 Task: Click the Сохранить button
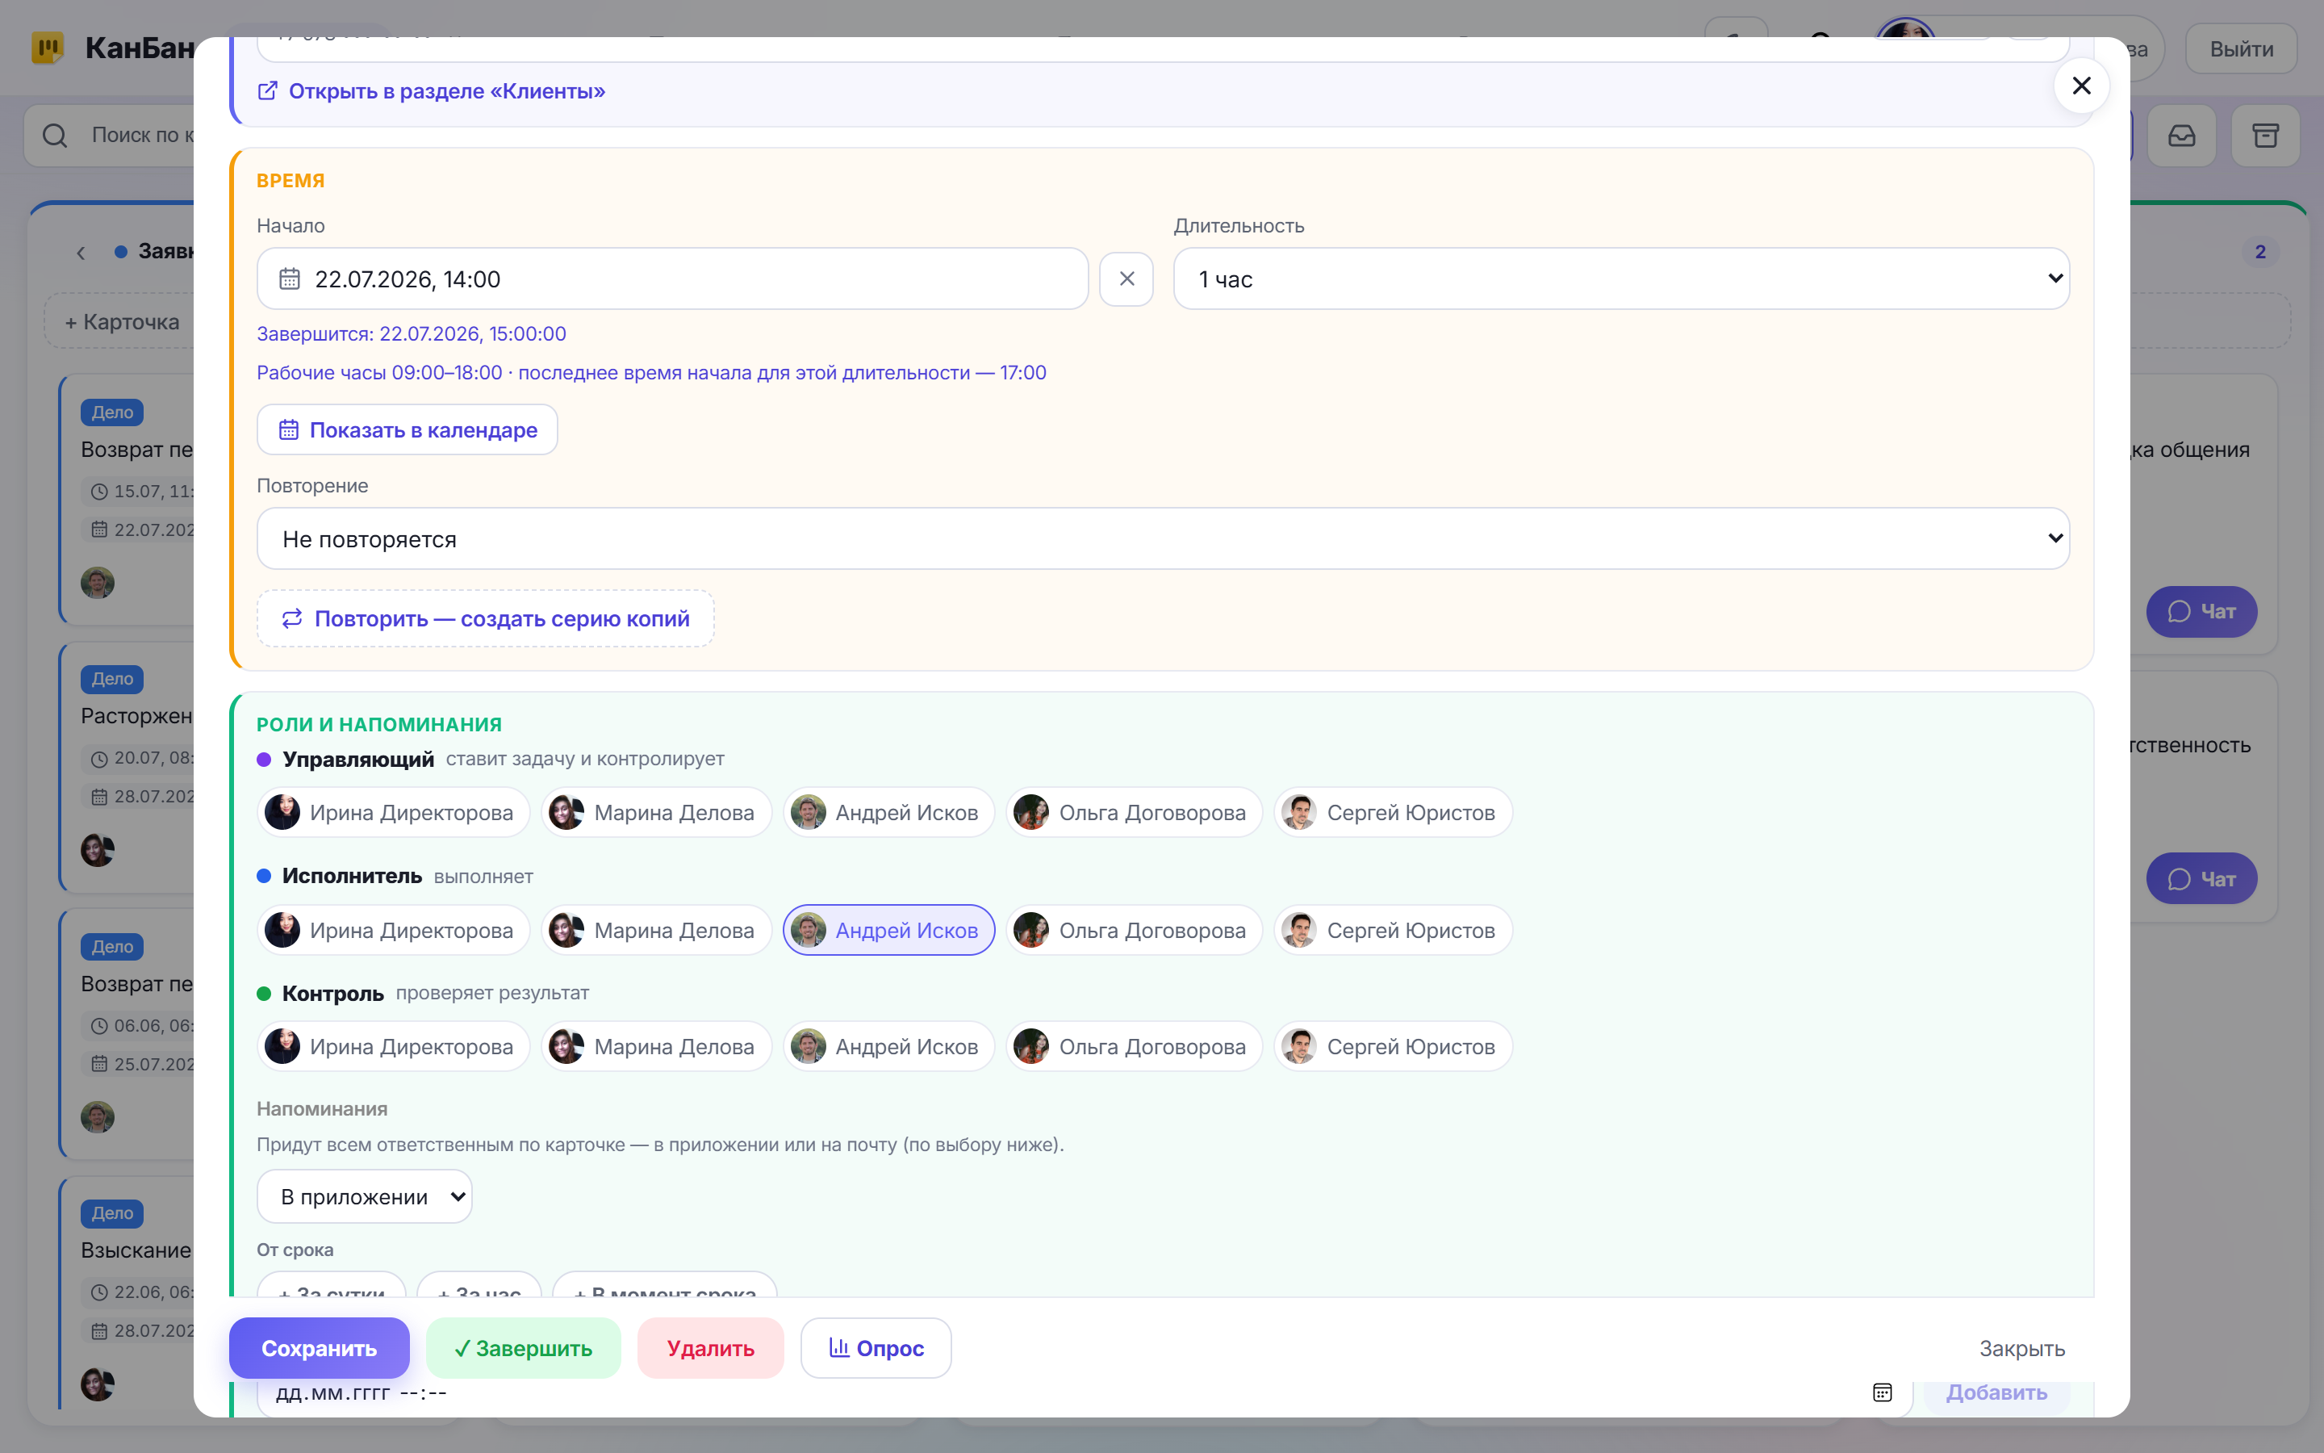click(x=319, y=1348)
